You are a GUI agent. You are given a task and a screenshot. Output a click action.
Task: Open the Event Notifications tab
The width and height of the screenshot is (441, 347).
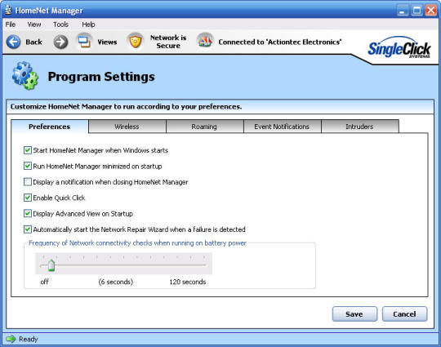(x=282, y=127)
